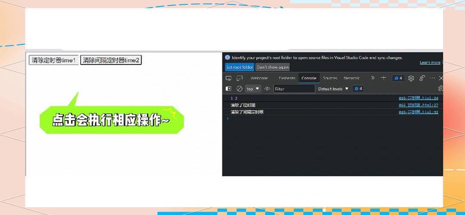Open the DevTools three-dot menu

(432, 78)
